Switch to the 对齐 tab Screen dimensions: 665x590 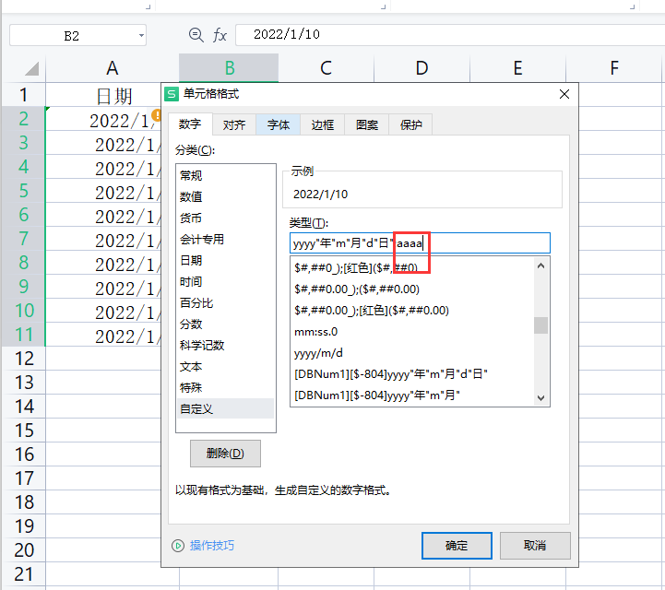234,125
